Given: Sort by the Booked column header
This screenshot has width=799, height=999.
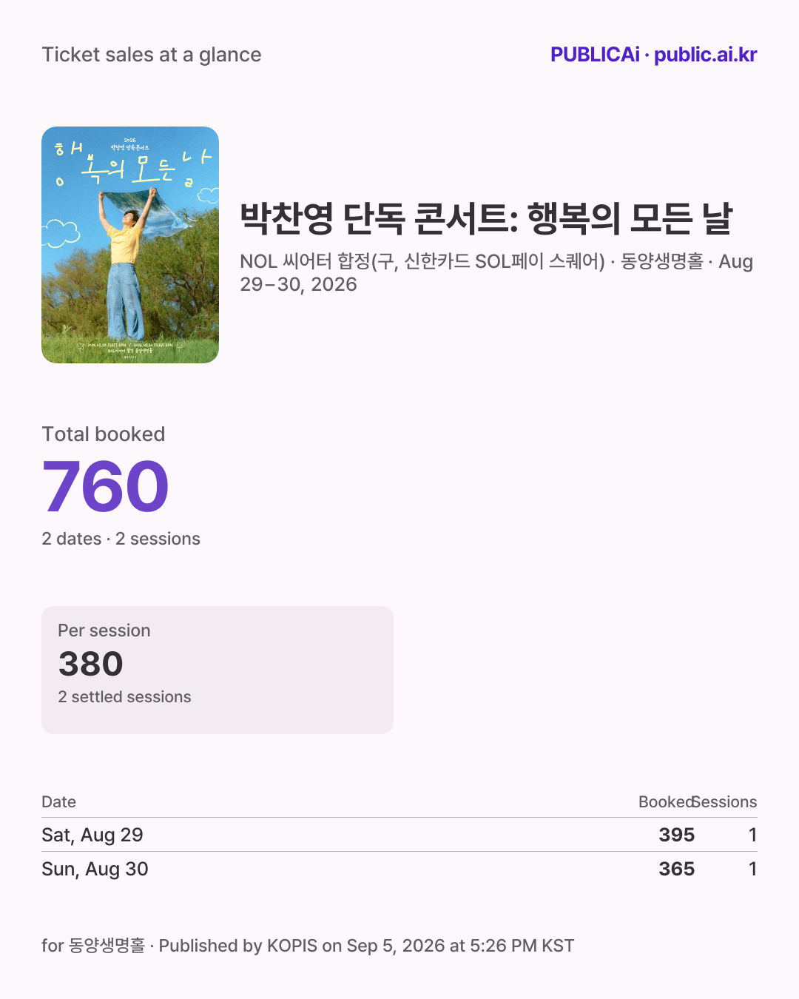Looking at the screenshot, I should point(666,802).
